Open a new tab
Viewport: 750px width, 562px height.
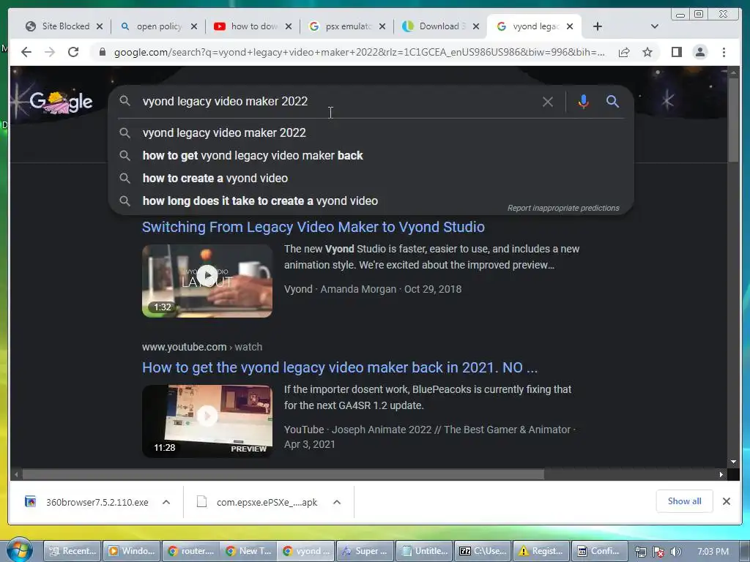point(598,26)
